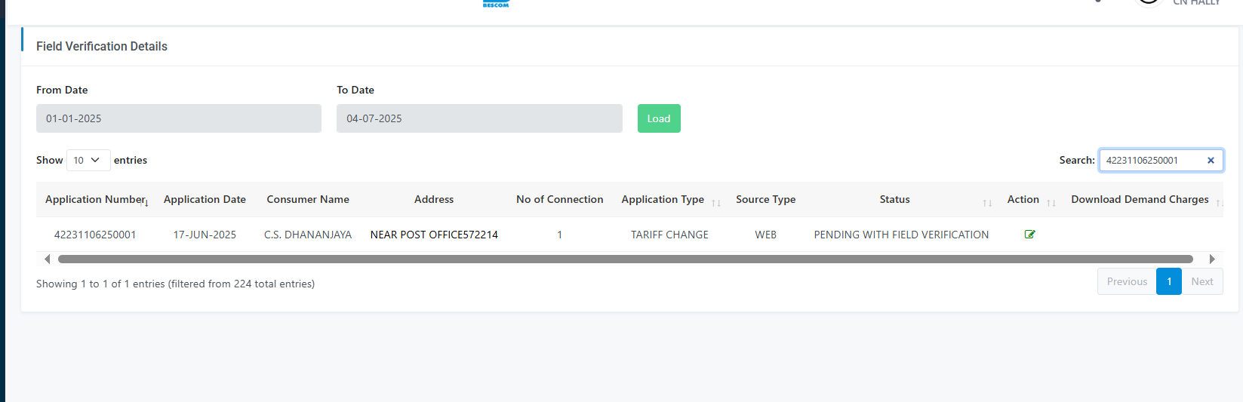Click the TARIFF CHANGE cell
This screenshot has height=402, width=1243.
[669, 235]
